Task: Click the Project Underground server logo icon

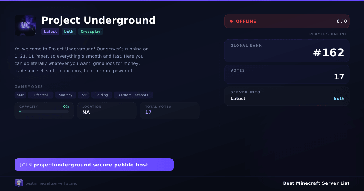Action: 25,25
